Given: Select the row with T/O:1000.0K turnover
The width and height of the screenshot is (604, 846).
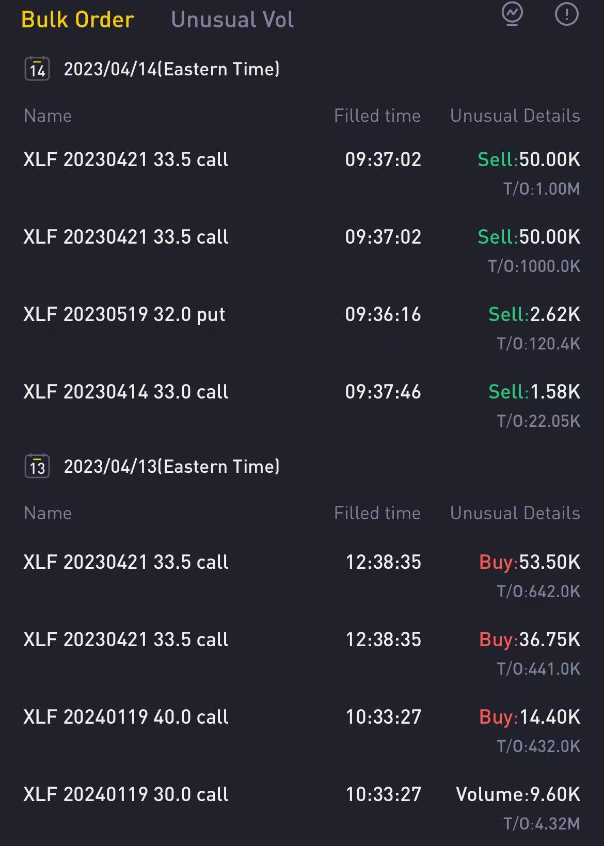Looking at the screenshot, I should [302, 250].
